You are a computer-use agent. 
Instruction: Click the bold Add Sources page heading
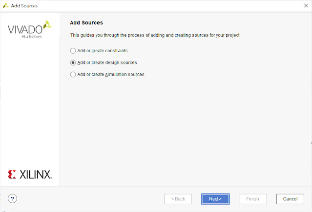[86, 22]
